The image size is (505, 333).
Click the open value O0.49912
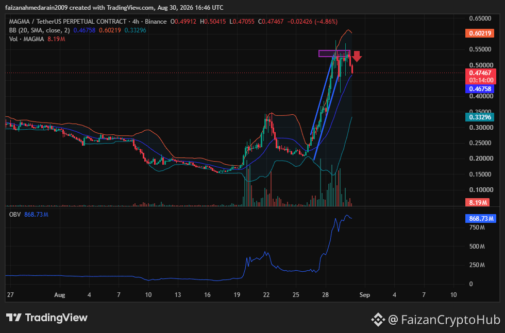(x=183, y=22)
